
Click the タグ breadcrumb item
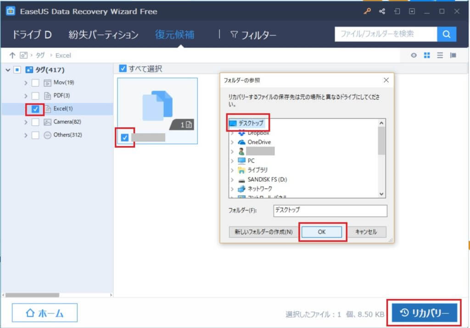coord(40,55)
